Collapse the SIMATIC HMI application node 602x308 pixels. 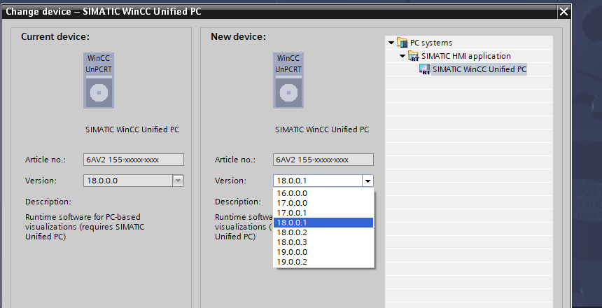coord(402,56)
